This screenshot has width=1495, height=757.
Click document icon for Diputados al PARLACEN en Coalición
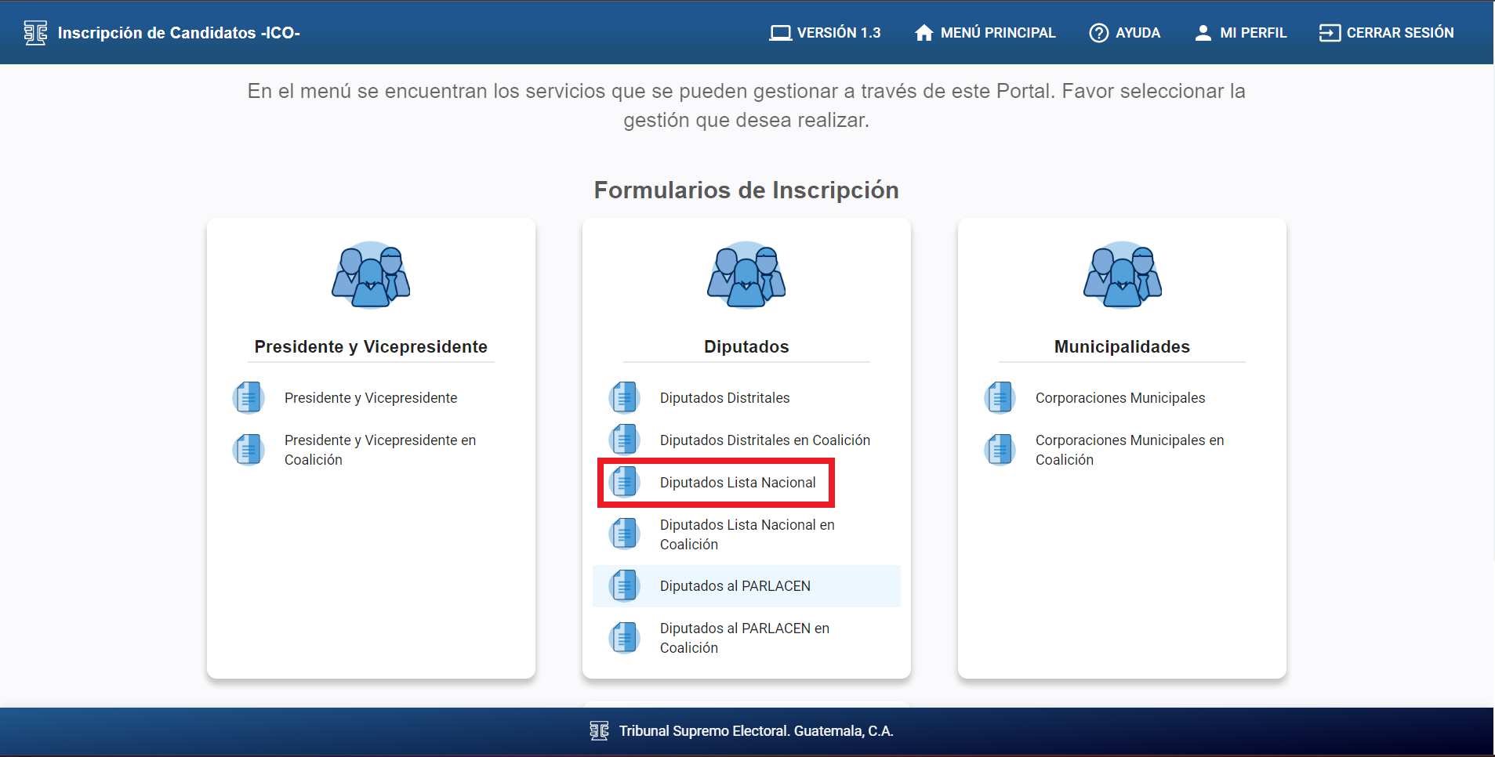point(624,638)
